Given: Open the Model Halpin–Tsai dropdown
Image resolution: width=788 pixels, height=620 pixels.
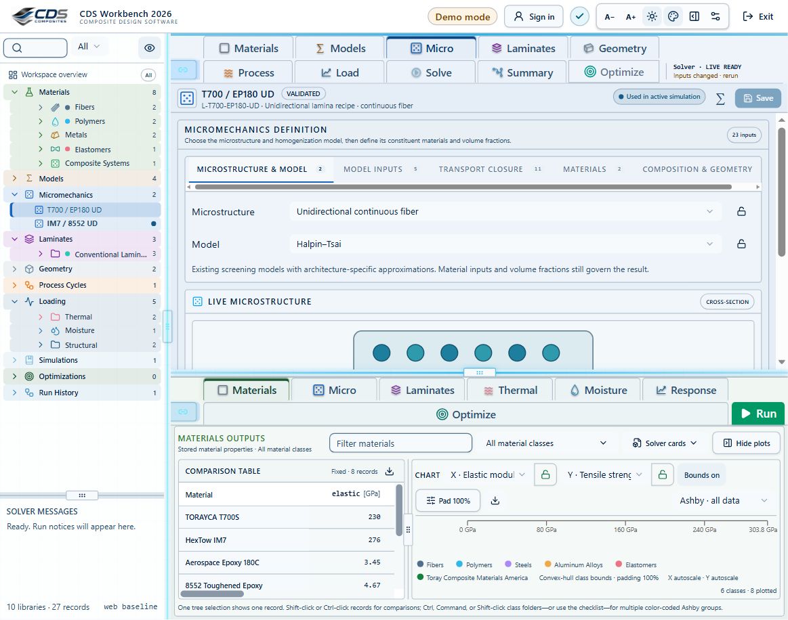Looking at the screenshot, I should tap(505, 244).
